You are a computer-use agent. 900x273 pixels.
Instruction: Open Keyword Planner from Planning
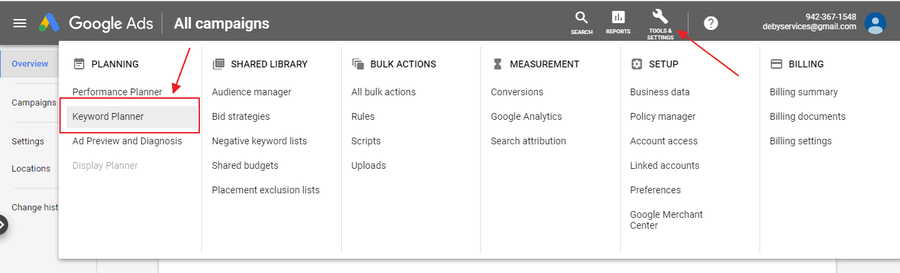pyautogui.click(x=108, y=116)
